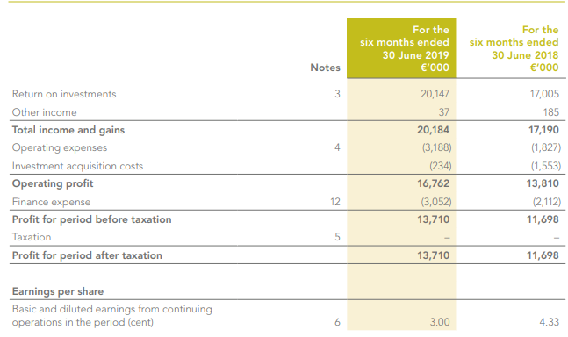Click Profit for period before taxation label
Screen dimensions: 568x337
point(91,219)
